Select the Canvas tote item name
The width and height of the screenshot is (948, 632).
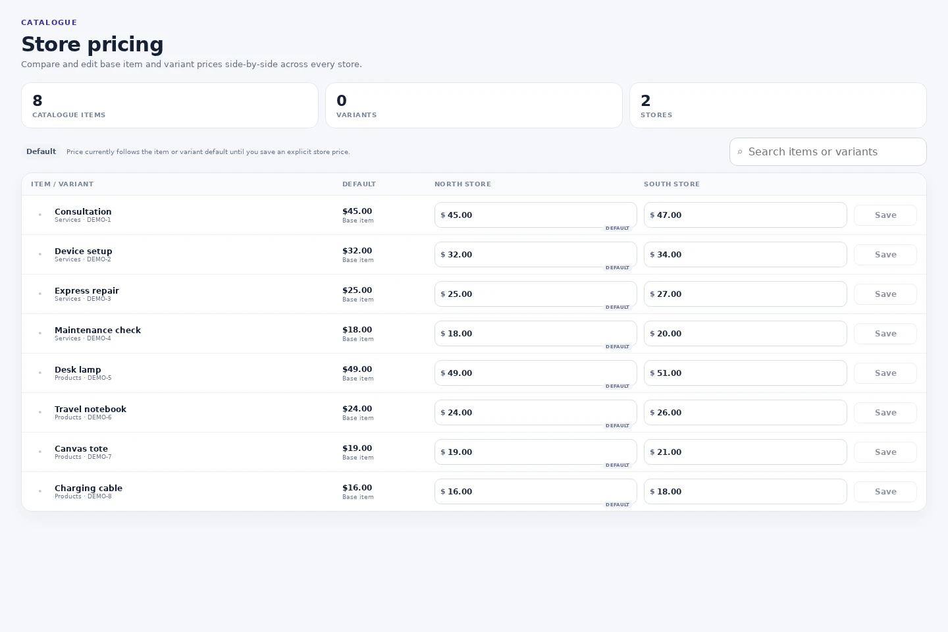pos(81,448)
